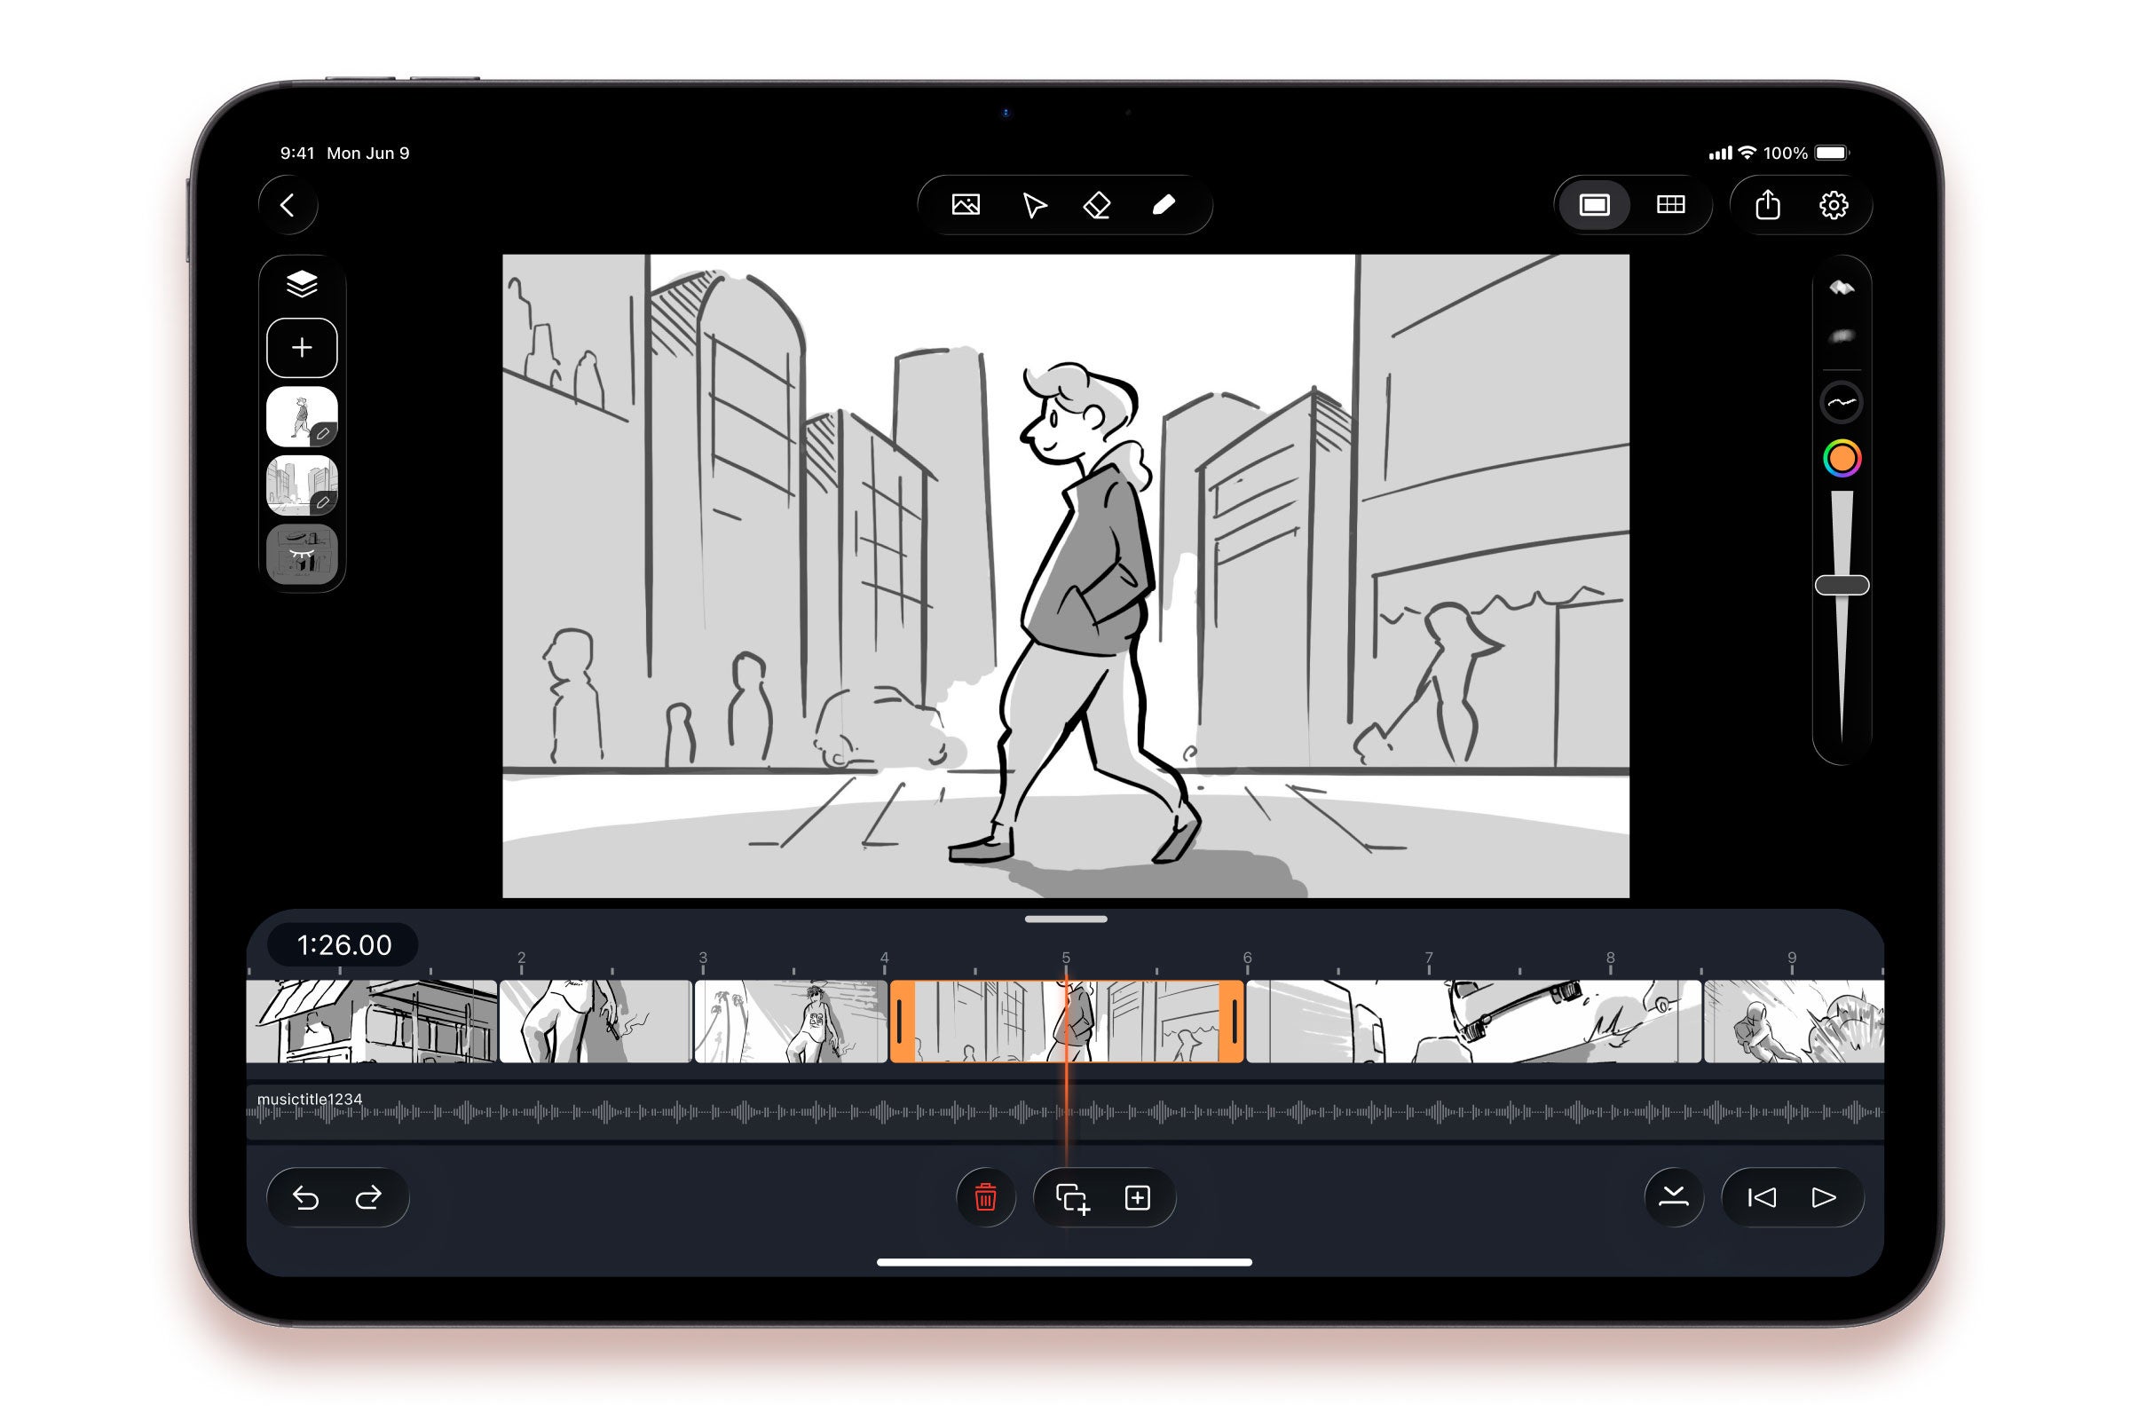Delete selected frame with trash icon
This screenshot has width=2130, height=1420.
[x=985, y=1197]
